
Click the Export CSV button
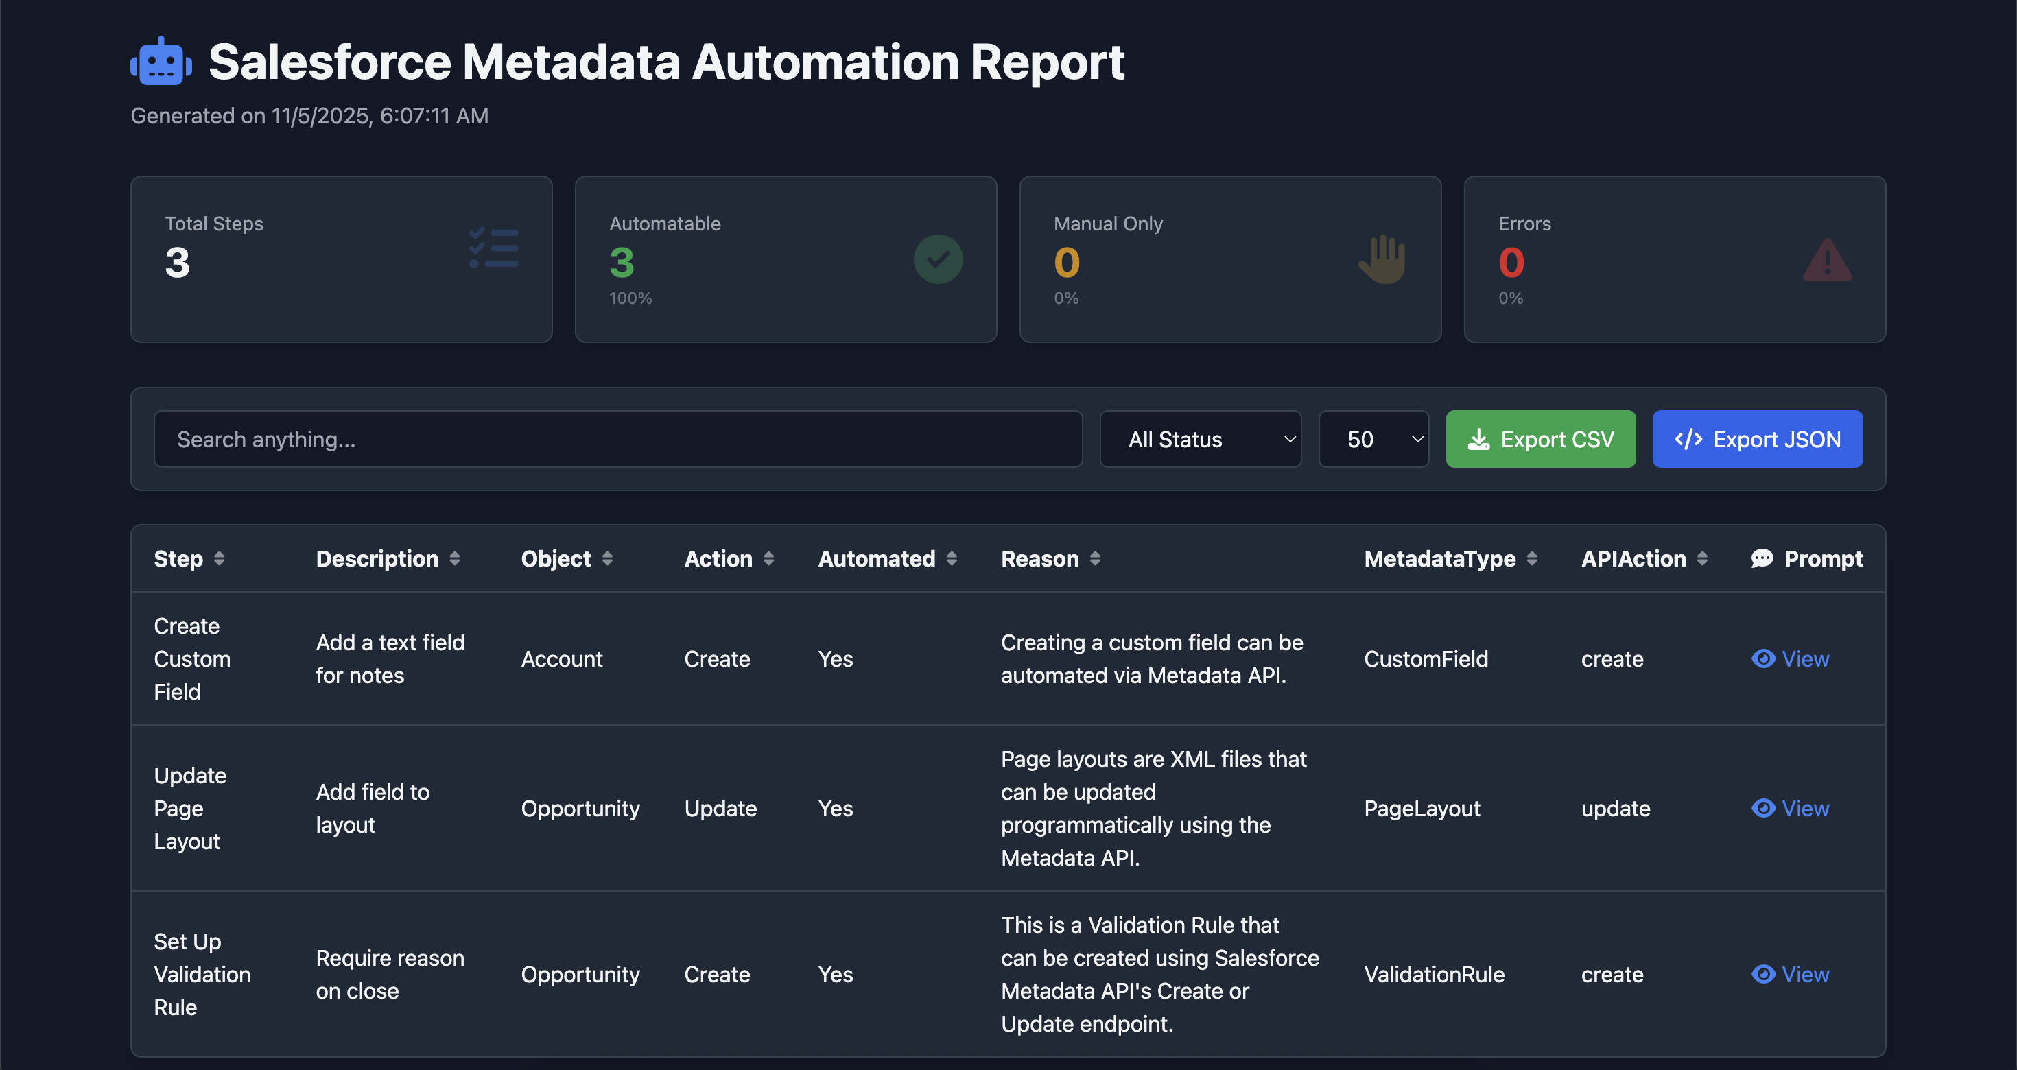click(1540, 440)
